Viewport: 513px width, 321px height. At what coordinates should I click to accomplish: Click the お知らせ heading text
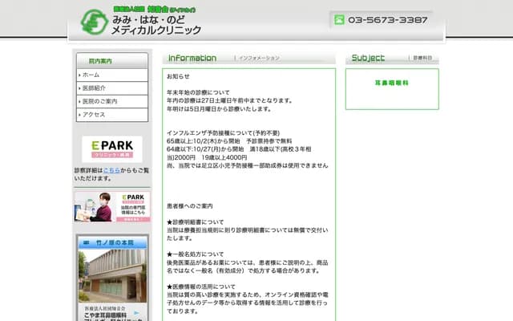(178, 76)
